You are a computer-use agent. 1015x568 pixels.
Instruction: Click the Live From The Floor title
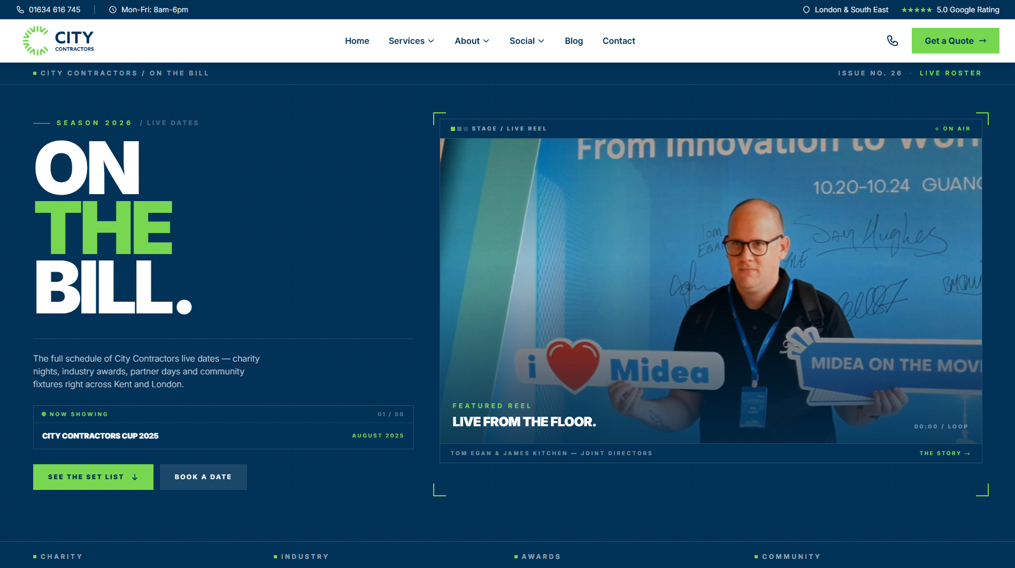point(524,422)
